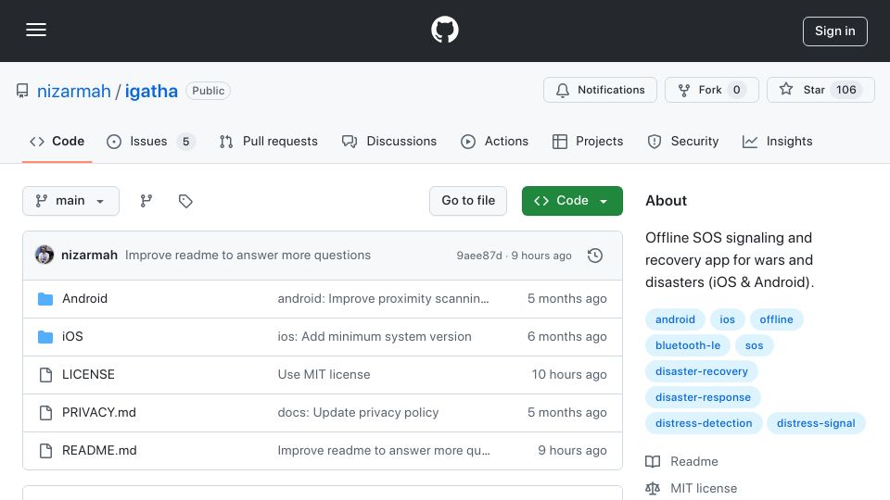890x500 pixels.
Task: Switch to the Code tab
Action: (57, 141)
